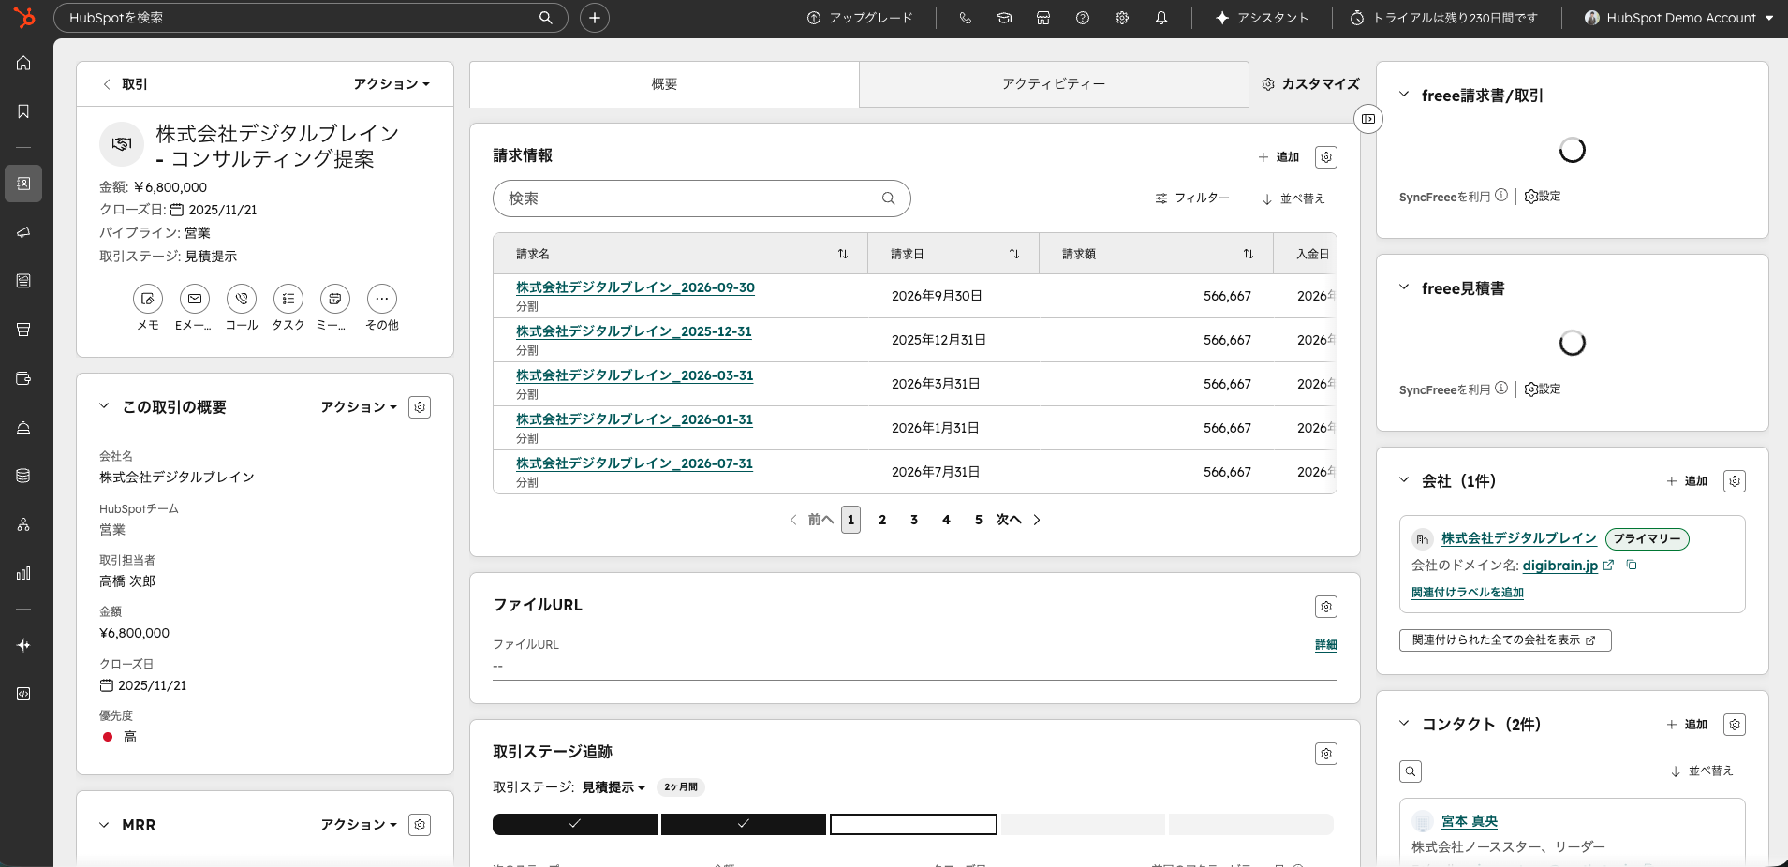The width and height of the screenshot is (1788, 867).
Task: Open ファイルURL card settings gear
Action: (1326, 607)
